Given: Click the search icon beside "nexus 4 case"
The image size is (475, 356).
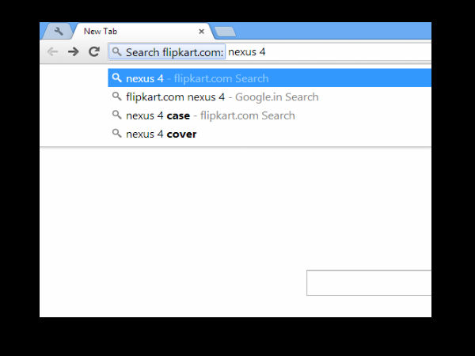Looking at the screenshot, I should 116,116.
